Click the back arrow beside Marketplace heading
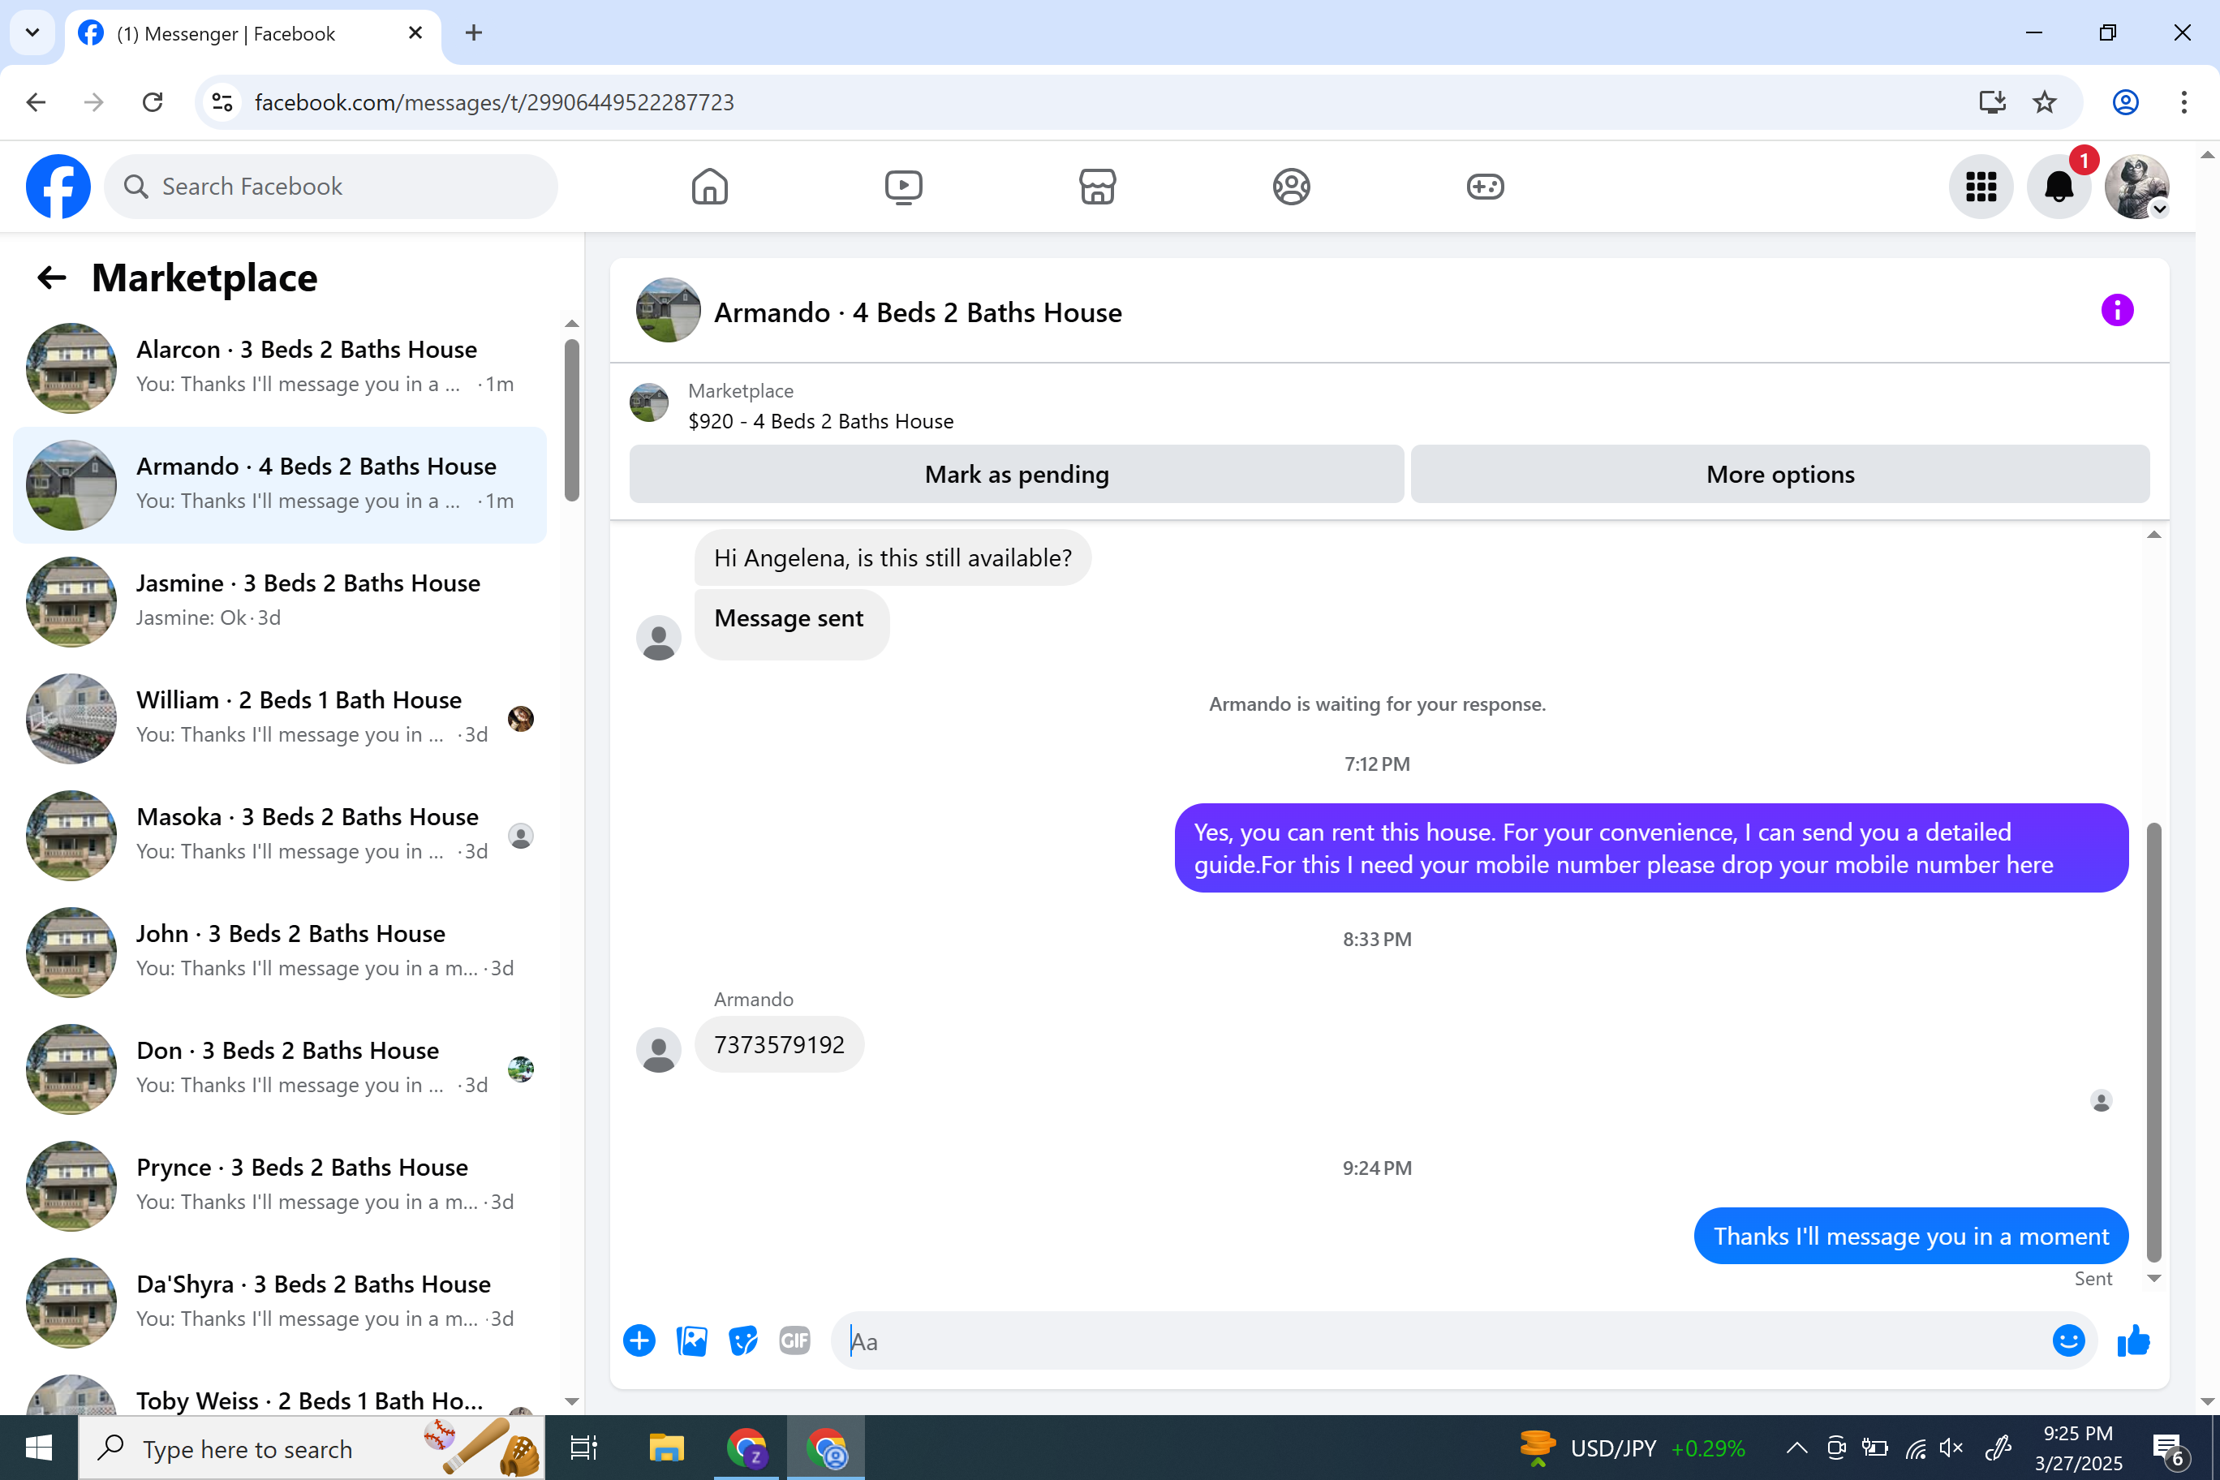 [x=52, y=277]
